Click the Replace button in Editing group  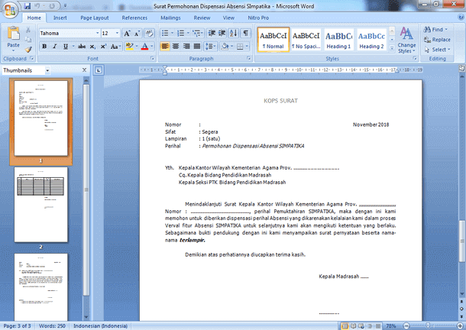pyautogui.click(x=437, y=39)
